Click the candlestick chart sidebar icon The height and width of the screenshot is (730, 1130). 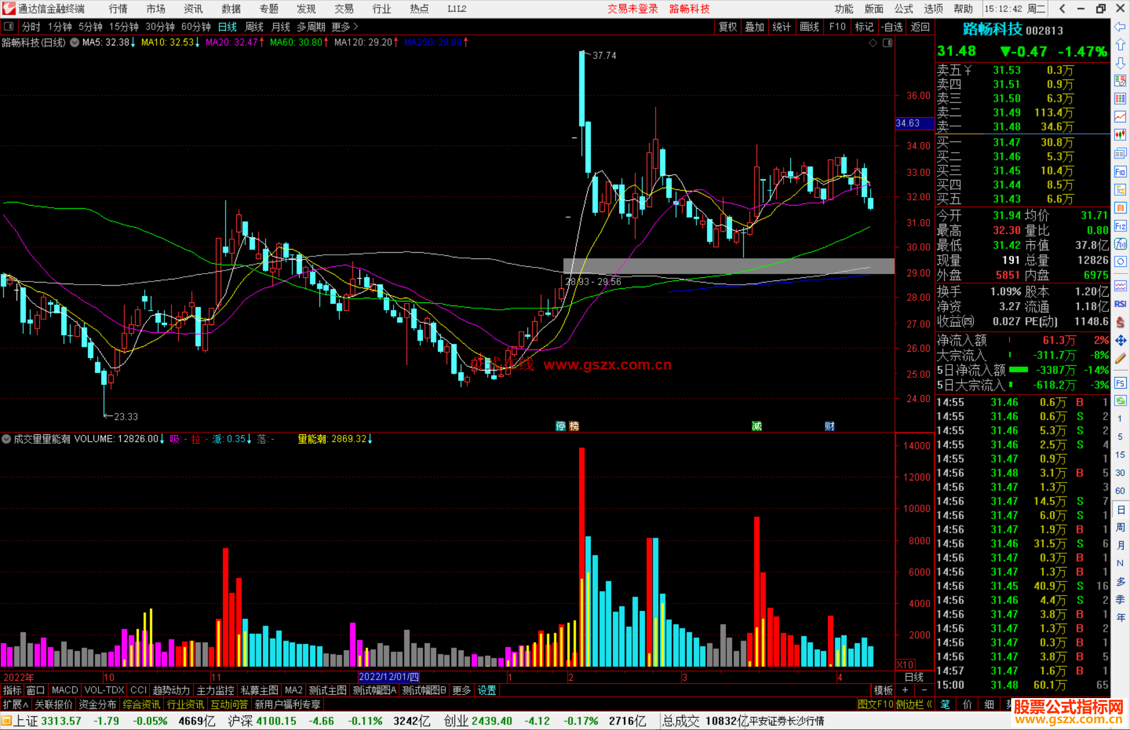(1120, 134)
